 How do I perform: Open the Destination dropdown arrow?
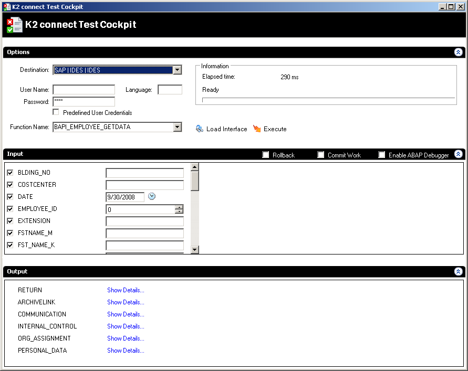pyautogui.click(x=178, y=70)
